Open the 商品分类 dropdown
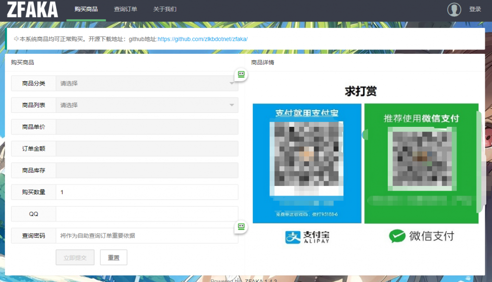The height and width of the screenshot is (282, 492). coord(147,84)
